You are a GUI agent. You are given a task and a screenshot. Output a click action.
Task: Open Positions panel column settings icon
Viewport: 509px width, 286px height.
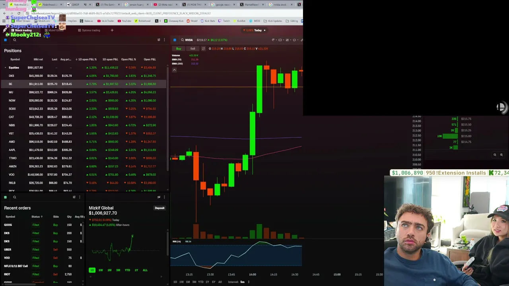pyautogui.click(x=159, y=40)
